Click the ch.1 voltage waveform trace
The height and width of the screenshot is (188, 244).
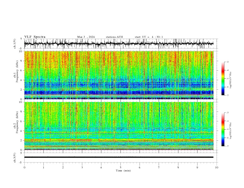[119, 44]
